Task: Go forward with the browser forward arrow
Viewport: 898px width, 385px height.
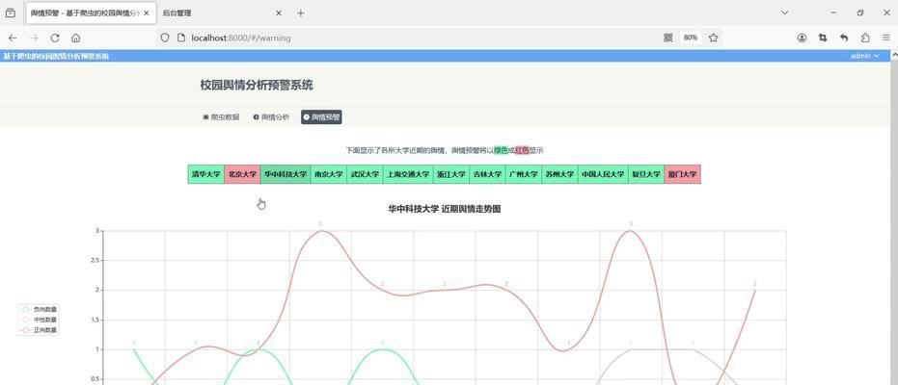Action: click(x=33, y=38)
